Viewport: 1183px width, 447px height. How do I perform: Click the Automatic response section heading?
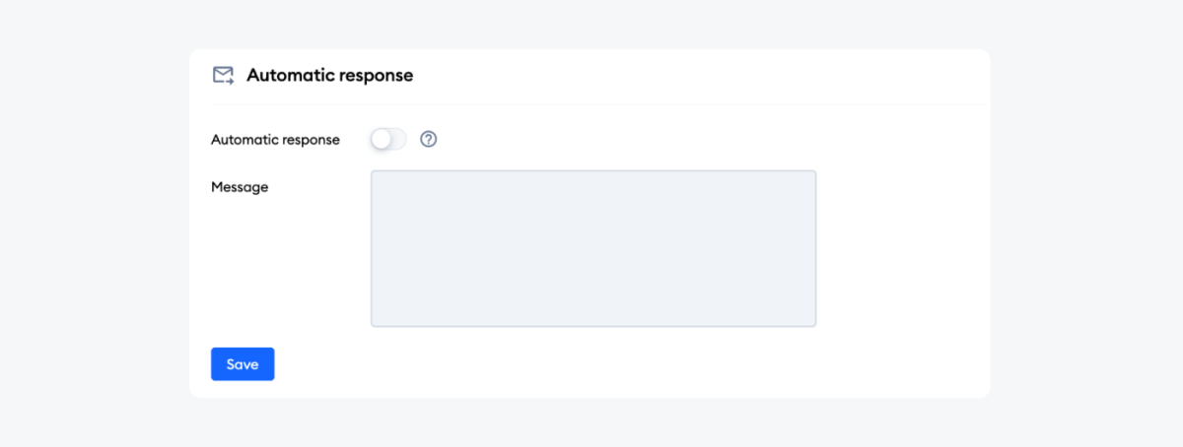(x=329, y=76)
